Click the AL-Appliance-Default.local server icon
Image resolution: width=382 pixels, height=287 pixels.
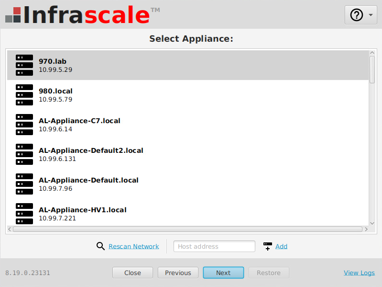(x=24, y=184)
